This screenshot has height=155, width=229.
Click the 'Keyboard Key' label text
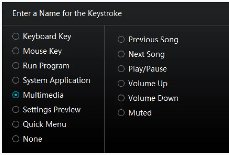47,36
